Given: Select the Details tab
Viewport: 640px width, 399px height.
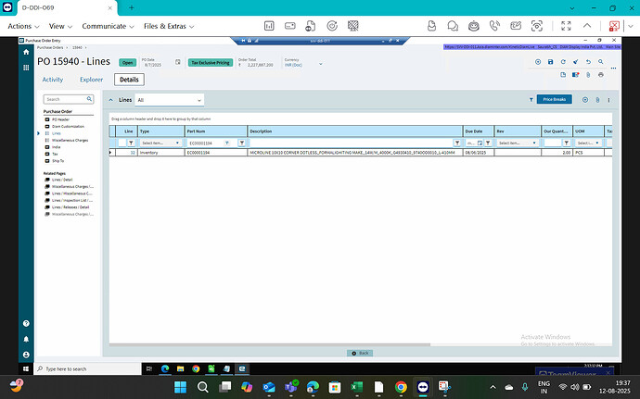Looking at the screenshot, I should (129, 80).
